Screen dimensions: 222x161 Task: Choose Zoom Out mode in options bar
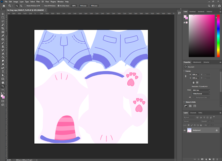(21, 6)
